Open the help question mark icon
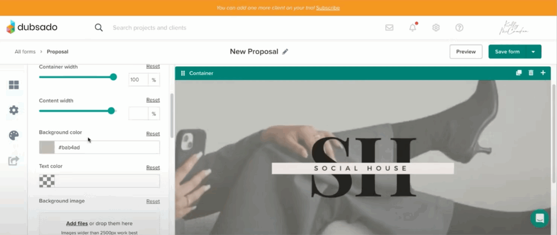The image size is (557, 235). tap(459, 28)
